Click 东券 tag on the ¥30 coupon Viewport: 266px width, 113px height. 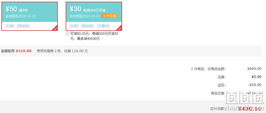point(74,26)
